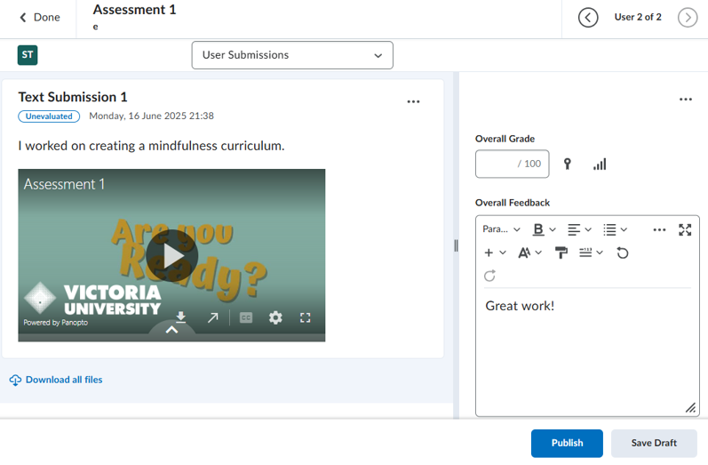Click the panel divider handle
Screen dimensions: 708x465
point(456,245)
